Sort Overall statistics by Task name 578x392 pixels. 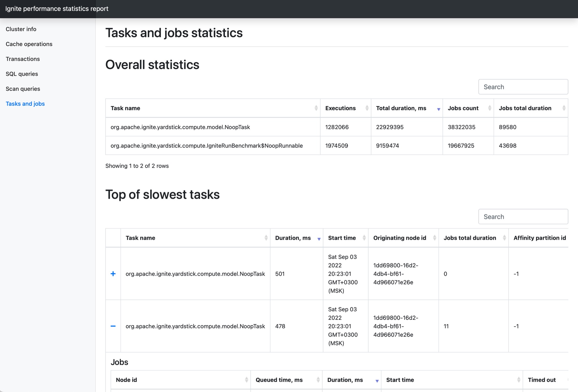click(316, 108)
